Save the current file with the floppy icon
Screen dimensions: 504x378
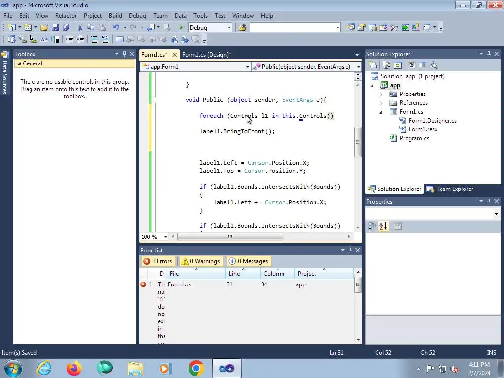(x=55, y=28)
